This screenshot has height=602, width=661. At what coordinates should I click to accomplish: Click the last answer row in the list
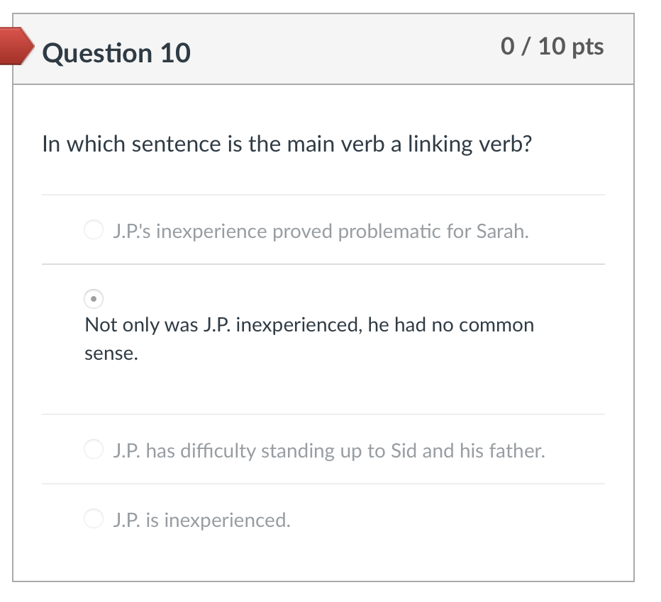point(323,518)
